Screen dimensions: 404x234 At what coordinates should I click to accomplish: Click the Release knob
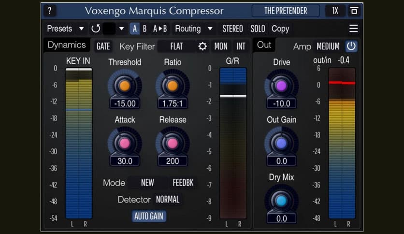[x=173, y=143]
